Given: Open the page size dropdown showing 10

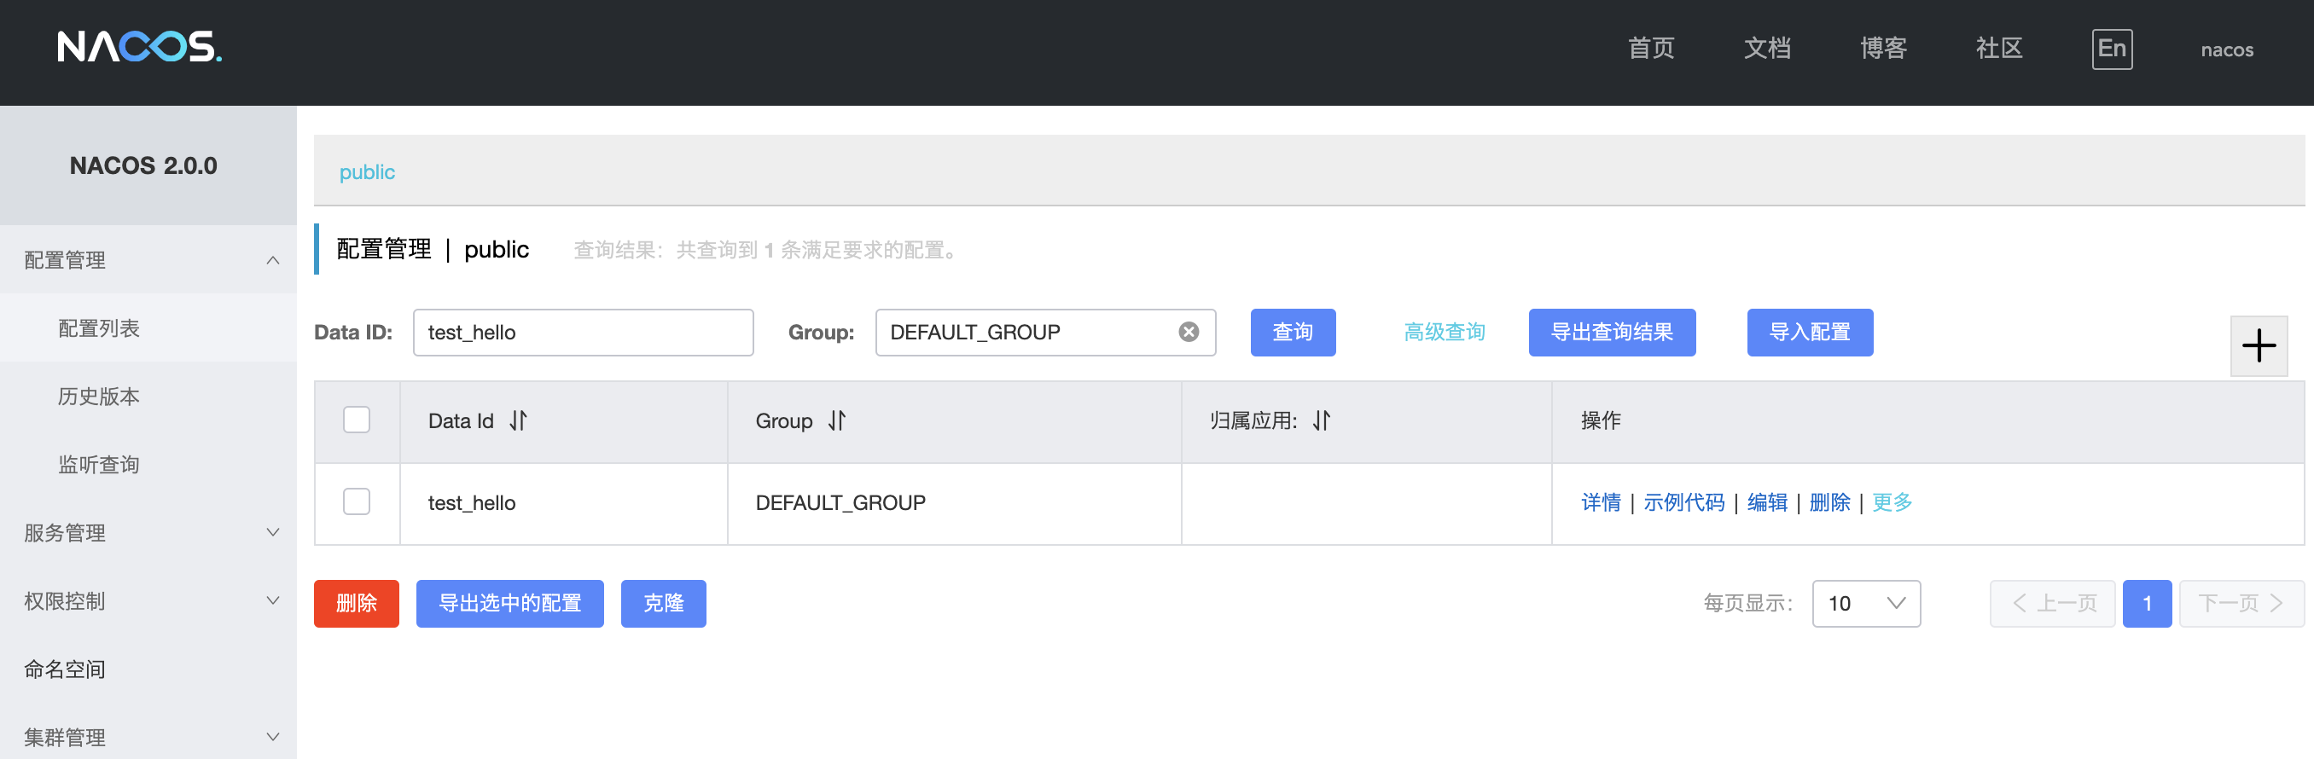Looking at the screenshot, I should (x=1866, y=604).
